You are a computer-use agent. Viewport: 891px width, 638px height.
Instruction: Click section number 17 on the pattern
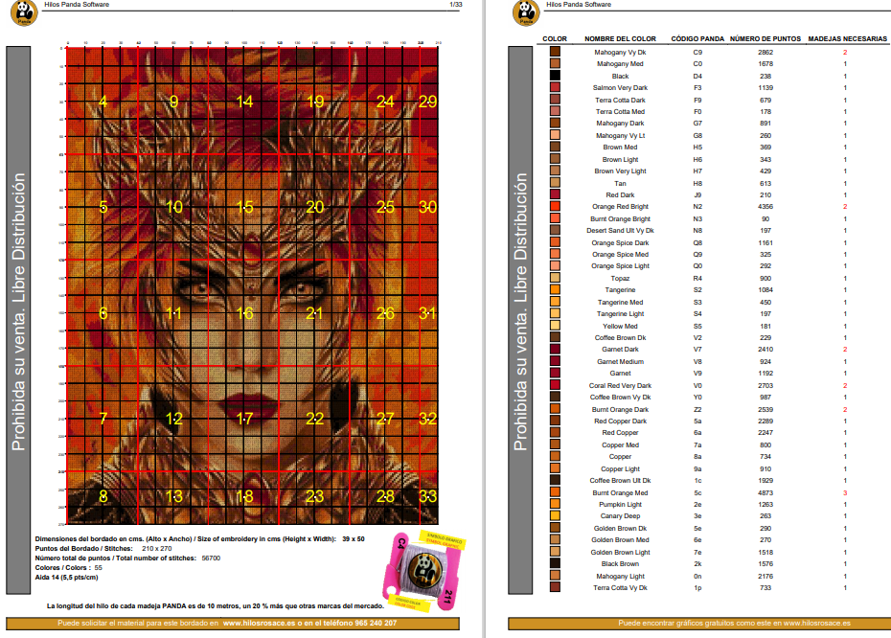coord(244,419)
